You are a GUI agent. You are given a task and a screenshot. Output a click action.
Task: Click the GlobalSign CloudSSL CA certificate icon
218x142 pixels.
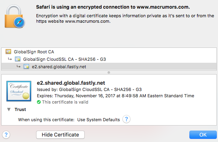point(18,59)
